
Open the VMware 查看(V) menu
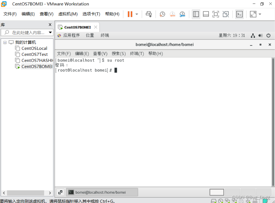click(x=46, y=14)
